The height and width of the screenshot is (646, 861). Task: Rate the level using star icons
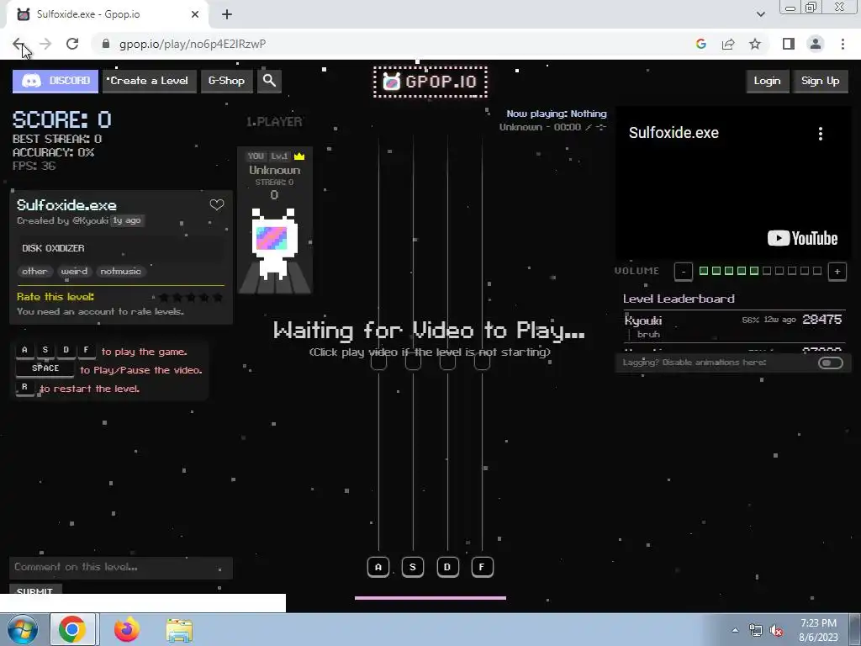(191, 297)
